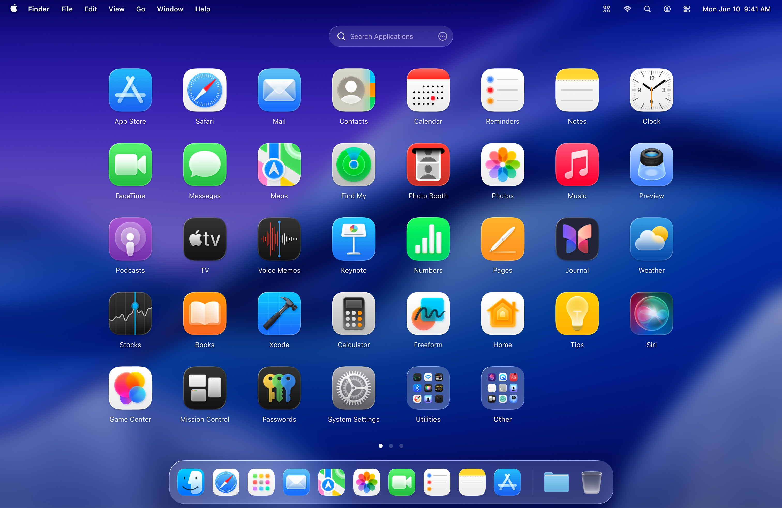This screenshot has height=508, width=782.
Task: Click Finder in the Dock
Action: [x=191, y=482]
